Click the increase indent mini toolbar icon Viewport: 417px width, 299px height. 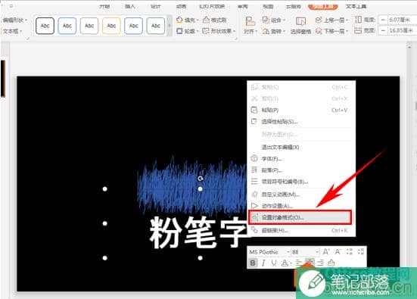click(x=361, y=251)
